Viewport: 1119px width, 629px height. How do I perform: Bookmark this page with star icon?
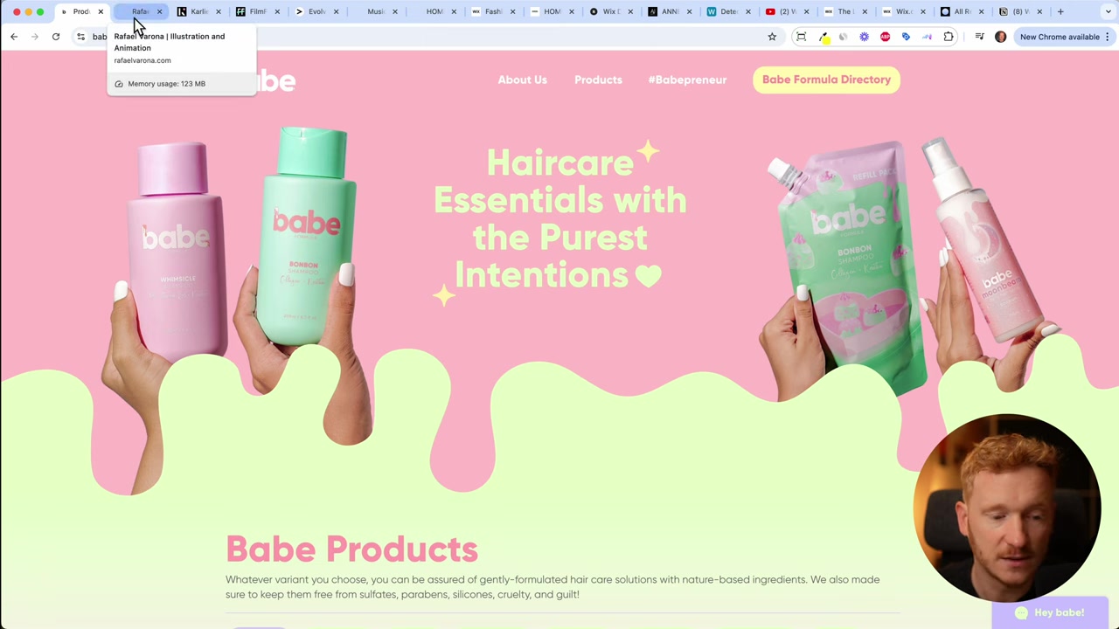point(772,37)
